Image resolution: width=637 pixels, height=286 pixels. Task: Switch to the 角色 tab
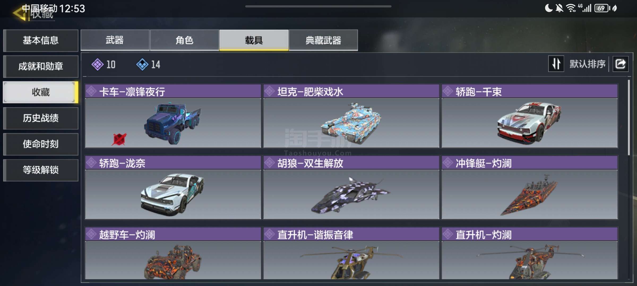pyautogui.click(x=184, y=40)
